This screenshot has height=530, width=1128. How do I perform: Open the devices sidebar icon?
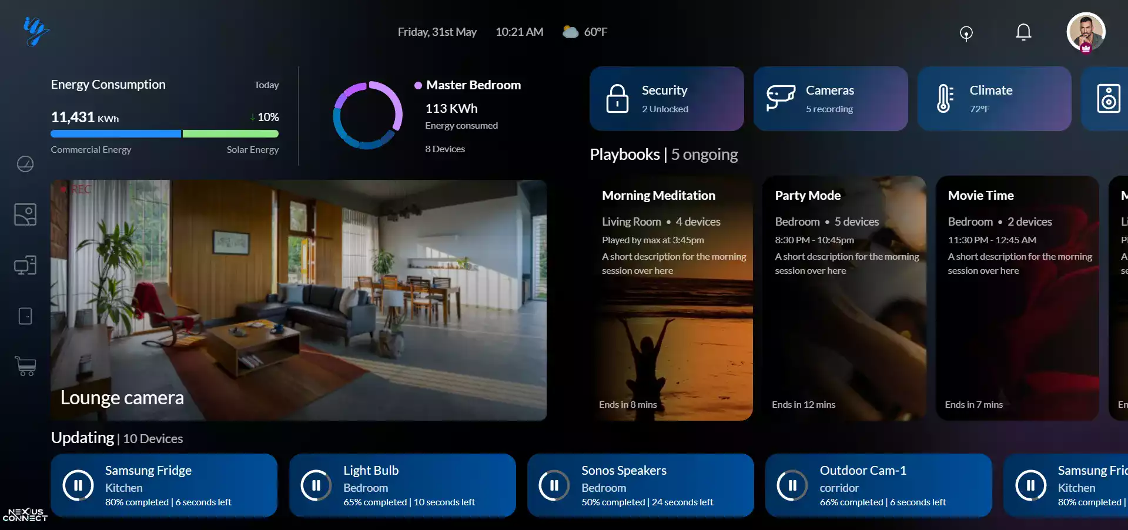click(x=25, y=266)
